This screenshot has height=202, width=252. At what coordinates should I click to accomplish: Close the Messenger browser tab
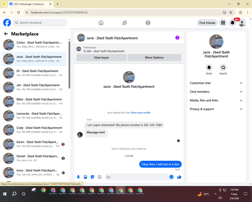pyautogui.click(x=50, y=4)
